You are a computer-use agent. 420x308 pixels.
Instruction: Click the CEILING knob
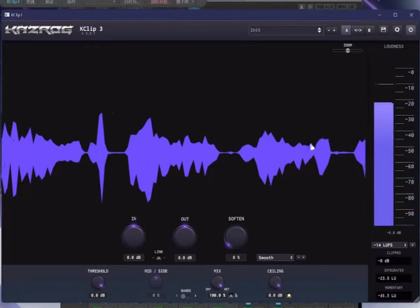pyautogui.click(x=275, y=282)
